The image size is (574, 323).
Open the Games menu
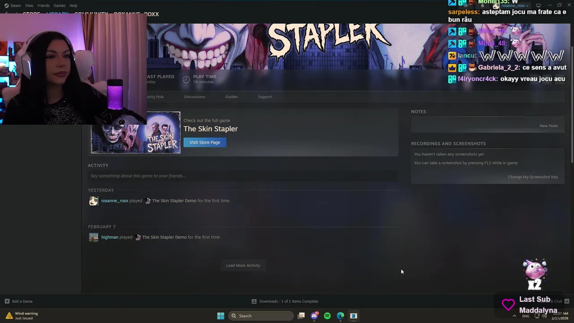click(x=59, y=5)
